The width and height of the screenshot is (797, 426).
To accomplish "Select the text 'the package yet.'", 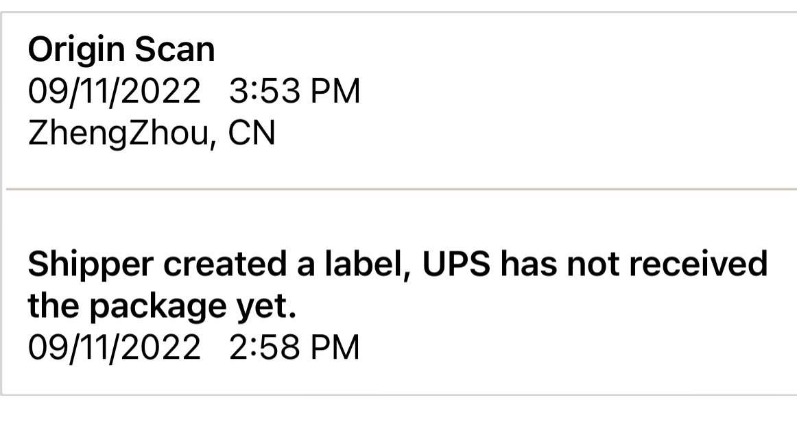I will point(162,308).
